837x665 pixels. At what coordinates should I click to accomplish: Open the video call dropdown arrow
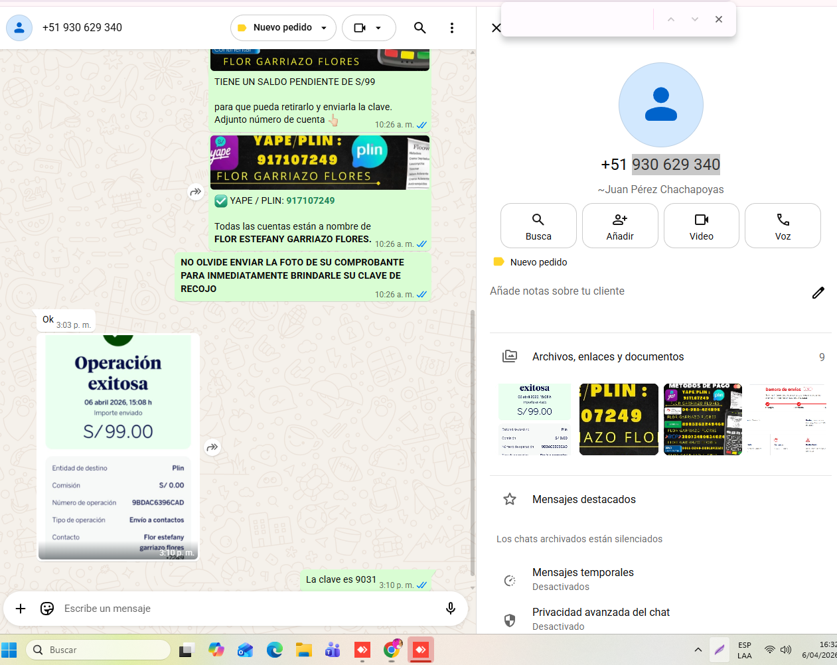(378, 28)
